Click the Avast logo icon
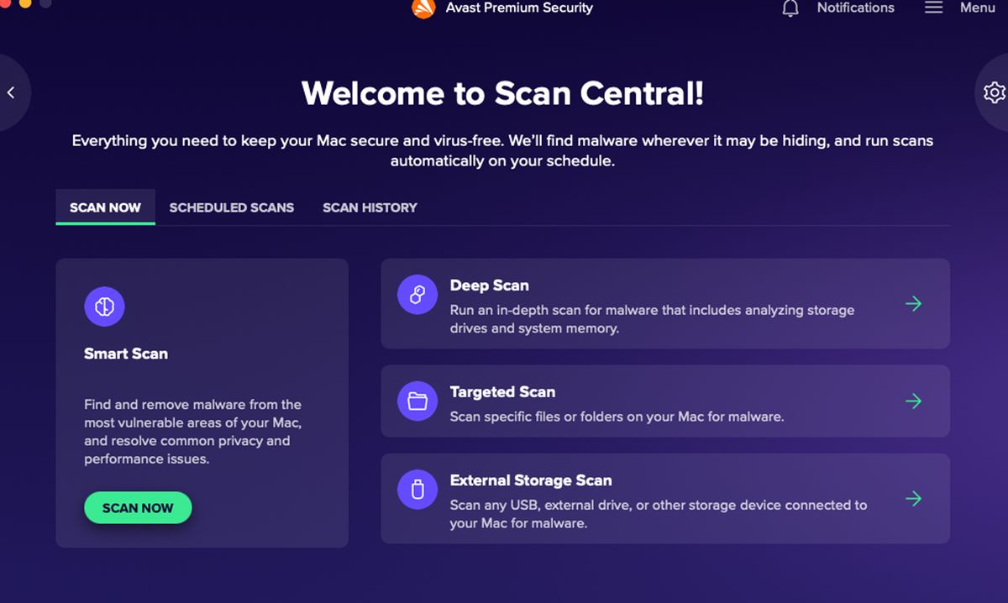 pos(423,8)
